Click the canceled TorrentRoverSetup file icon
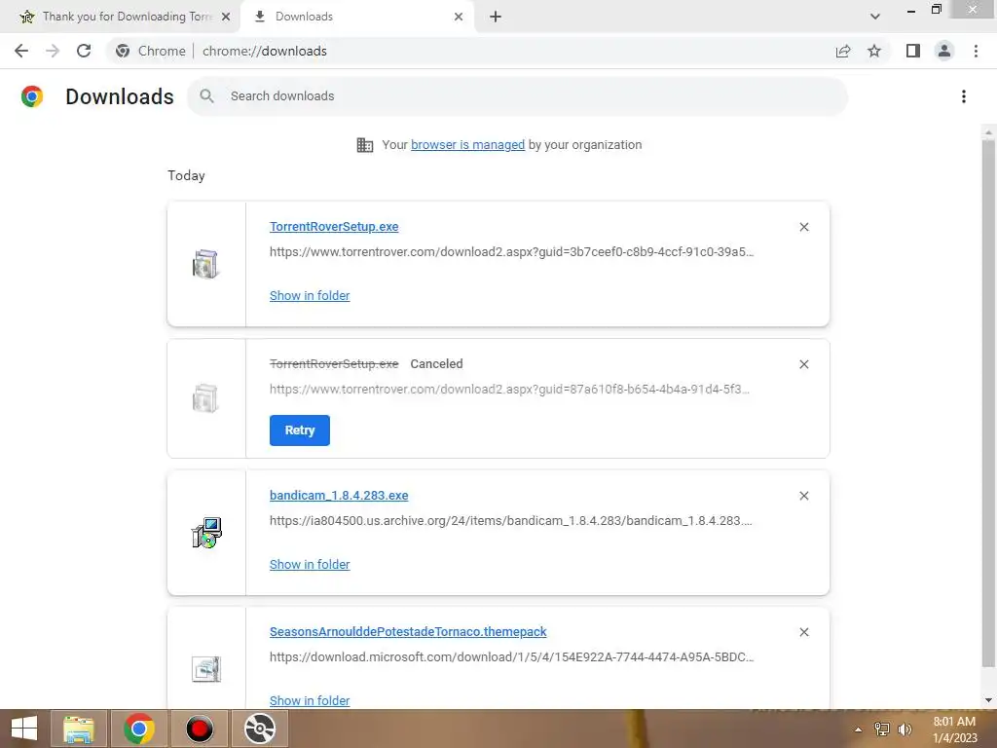This screenshot has height=748, width=997. click(205, 398)
